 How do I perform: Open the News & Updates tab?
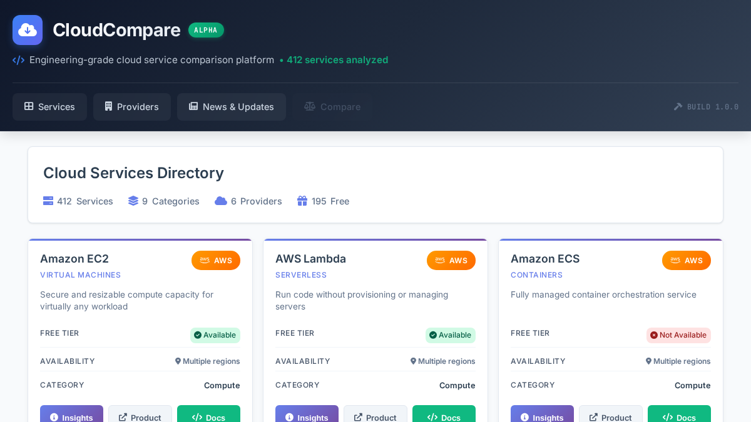point(232,107)
